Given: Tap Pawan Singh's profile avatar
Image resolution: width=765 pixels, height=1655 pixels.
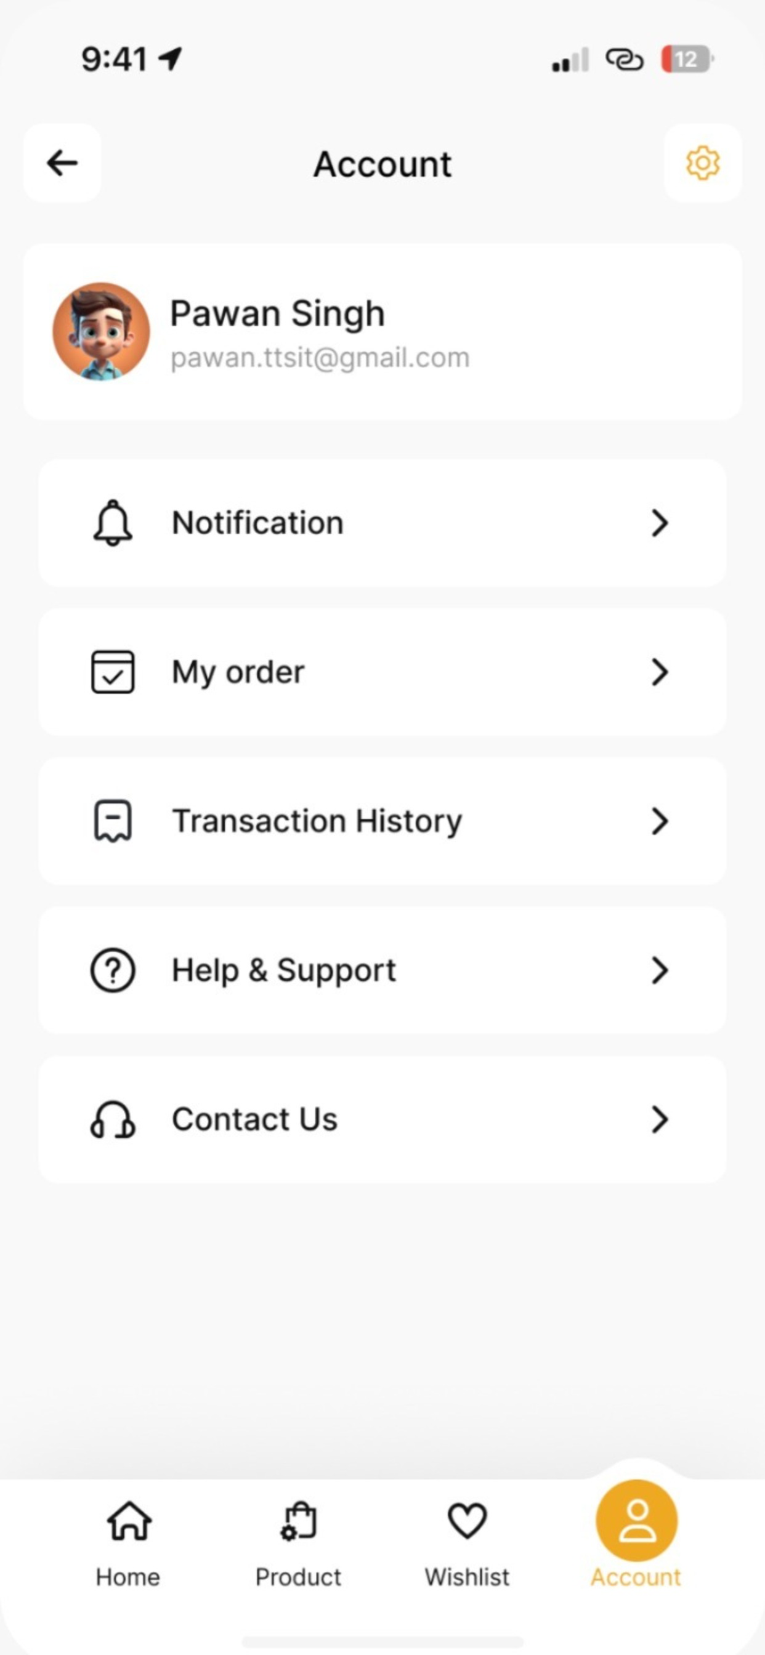Looking at the screenshot, I should (101, 331).
